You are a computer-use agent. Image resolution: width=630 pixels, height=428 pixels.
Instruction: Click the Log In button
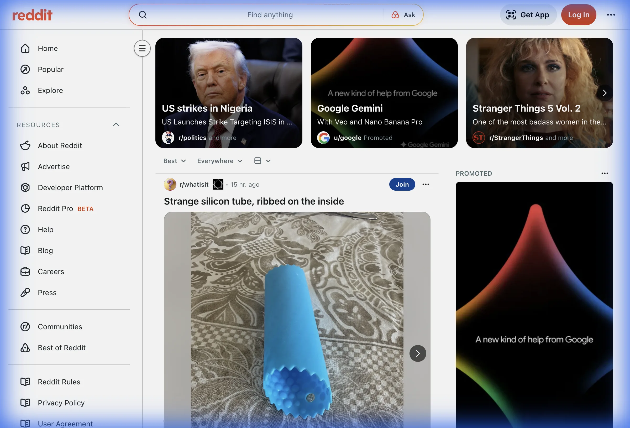(x=579, y=15)
